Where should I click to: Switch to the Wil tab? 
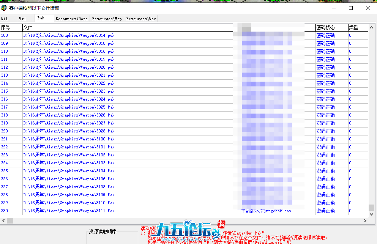point(8,19)
